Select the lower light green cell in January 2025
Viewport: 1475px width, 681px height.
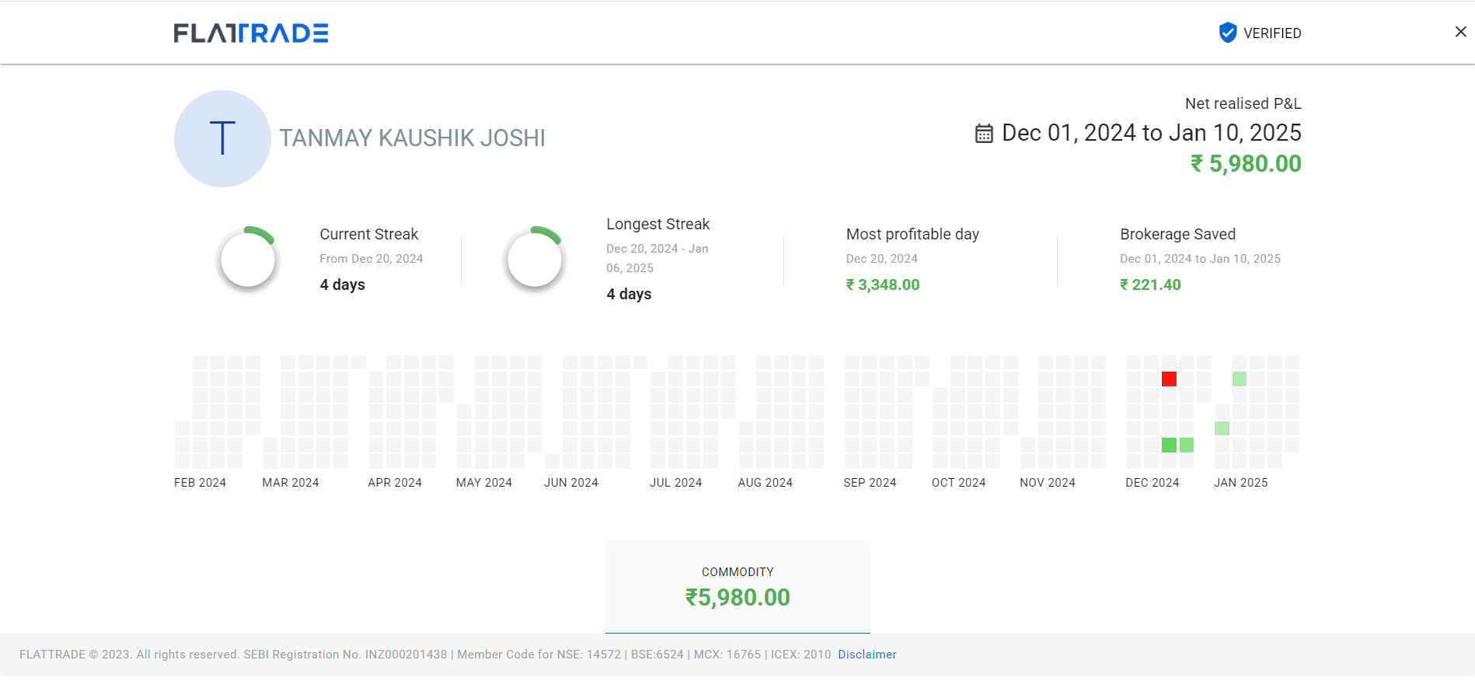tap(1222, 428)
